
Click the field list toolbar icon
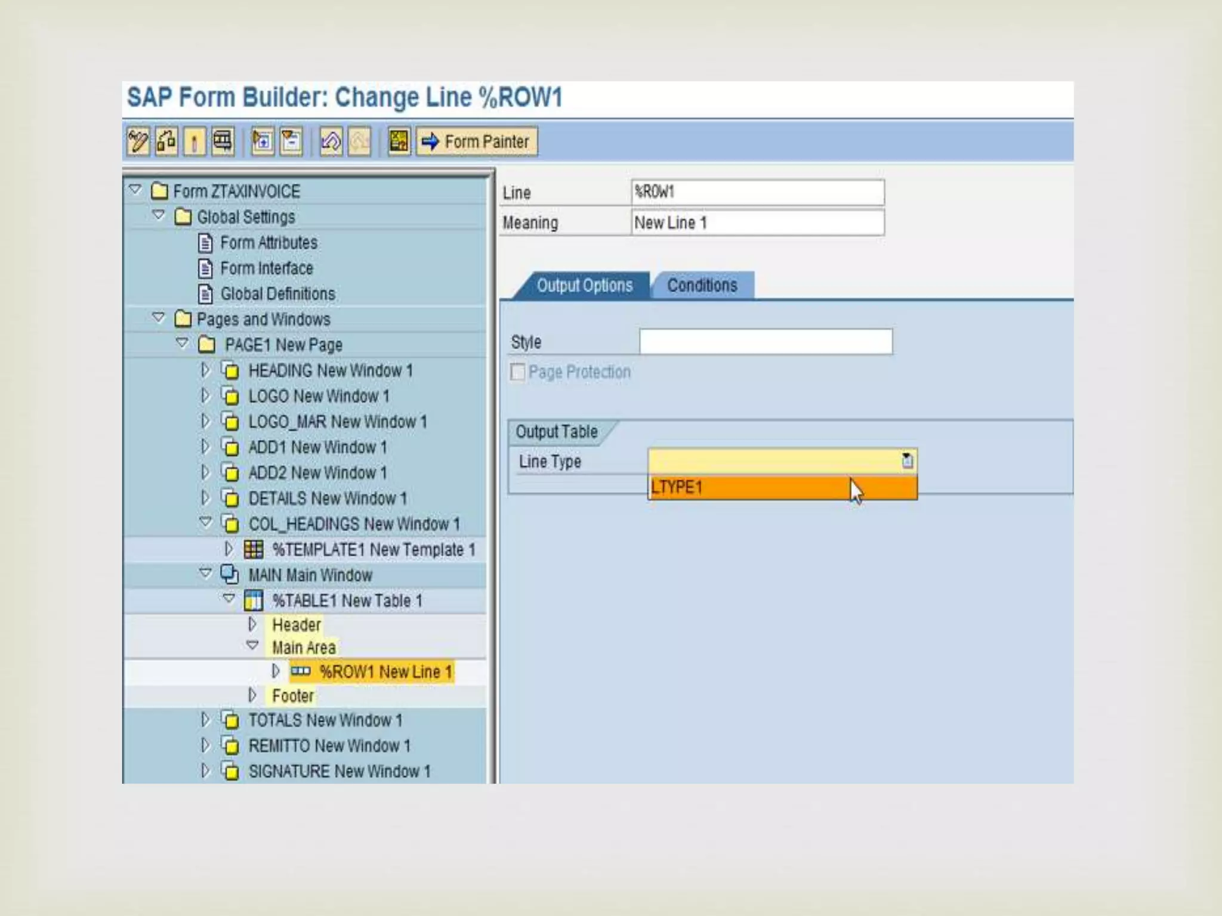(399, 142)
